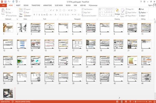156x103 pixels.
Task: Open Select options in Editing group
Action: point(142,16)
